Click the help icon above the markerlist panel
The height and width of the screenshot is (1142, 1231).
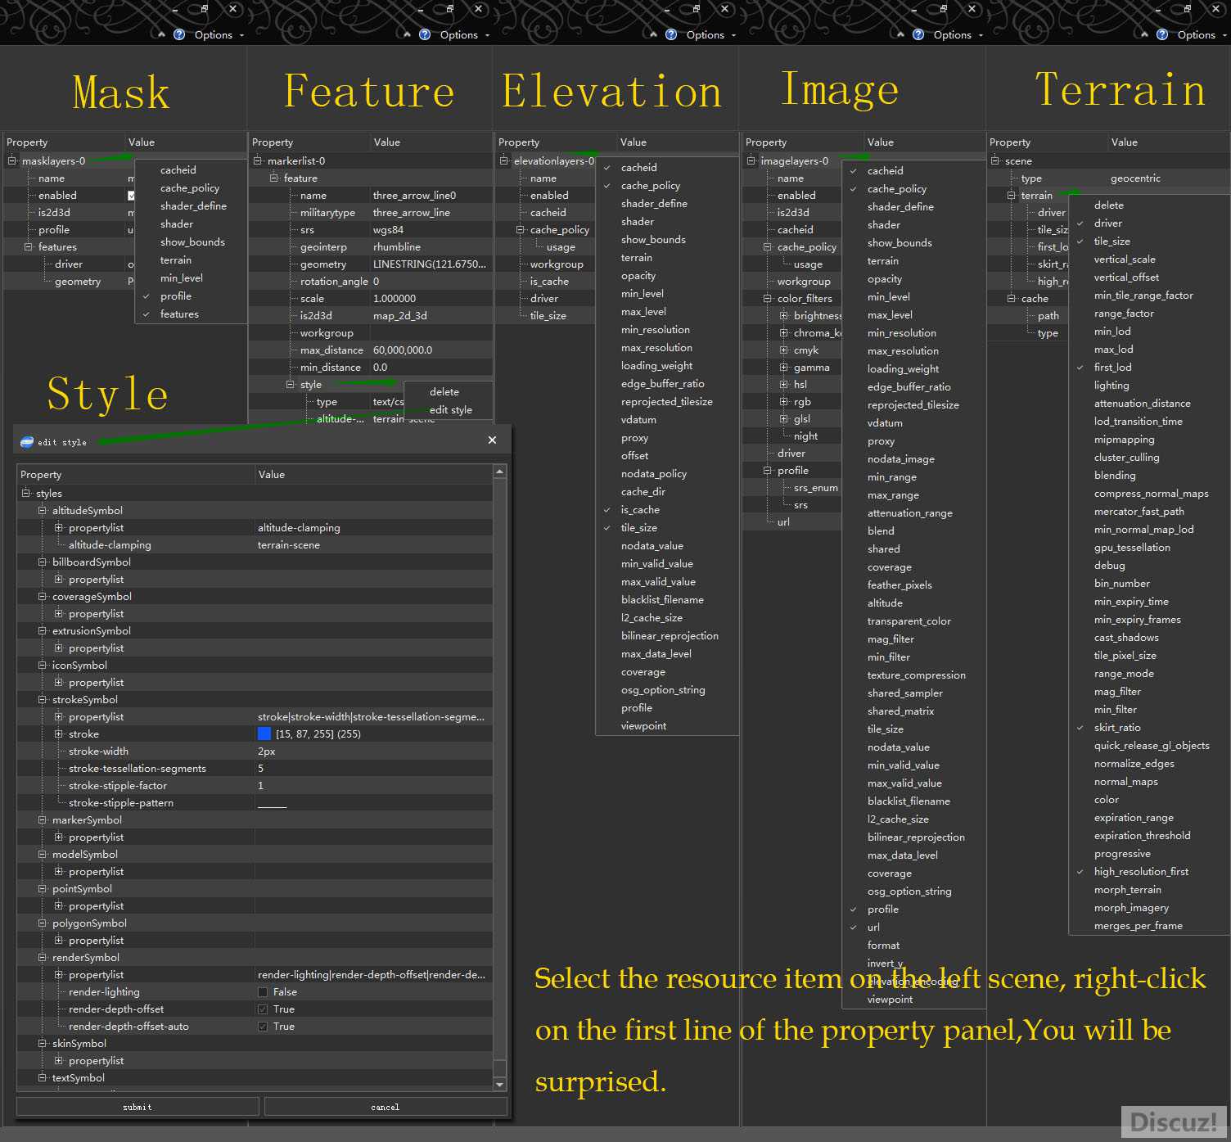coord(425,34)
